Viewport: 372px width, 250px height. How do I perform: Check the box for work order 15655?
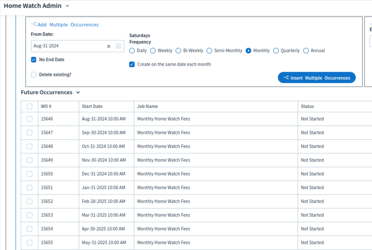pyautogui.click(x=29, y=242)
